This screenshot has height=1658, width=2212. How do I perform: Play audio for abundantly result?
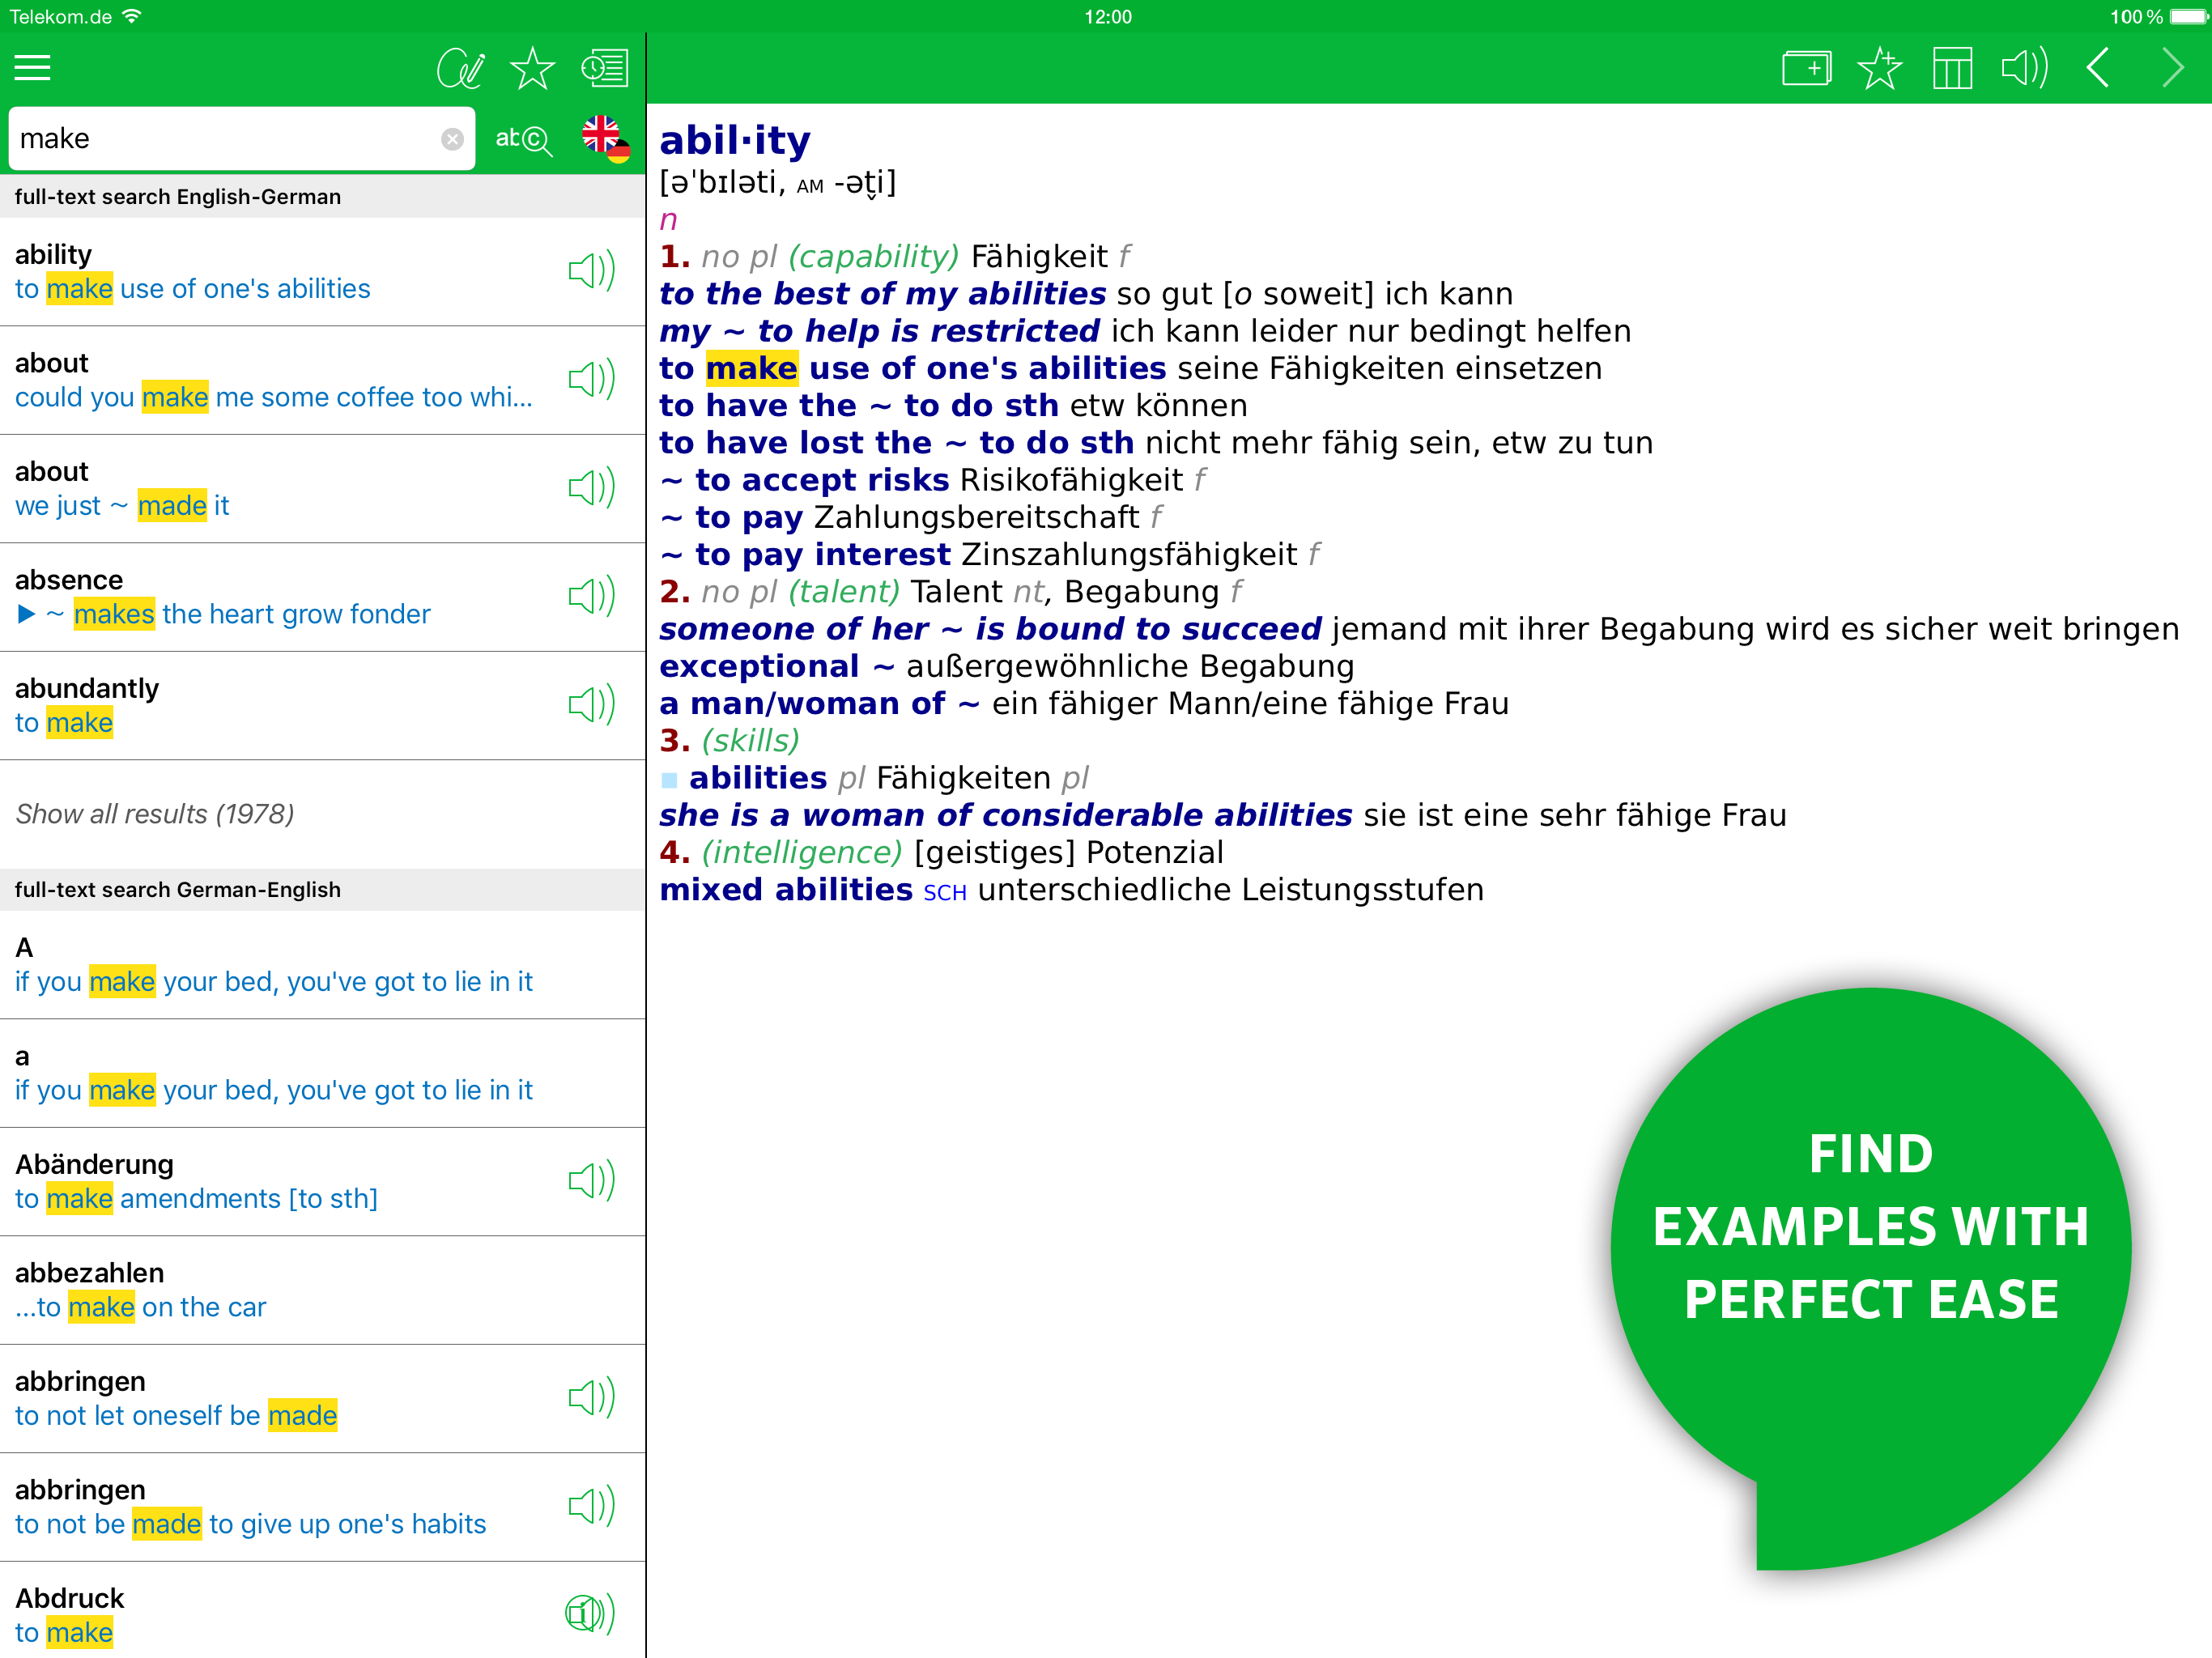coord(590,705)
